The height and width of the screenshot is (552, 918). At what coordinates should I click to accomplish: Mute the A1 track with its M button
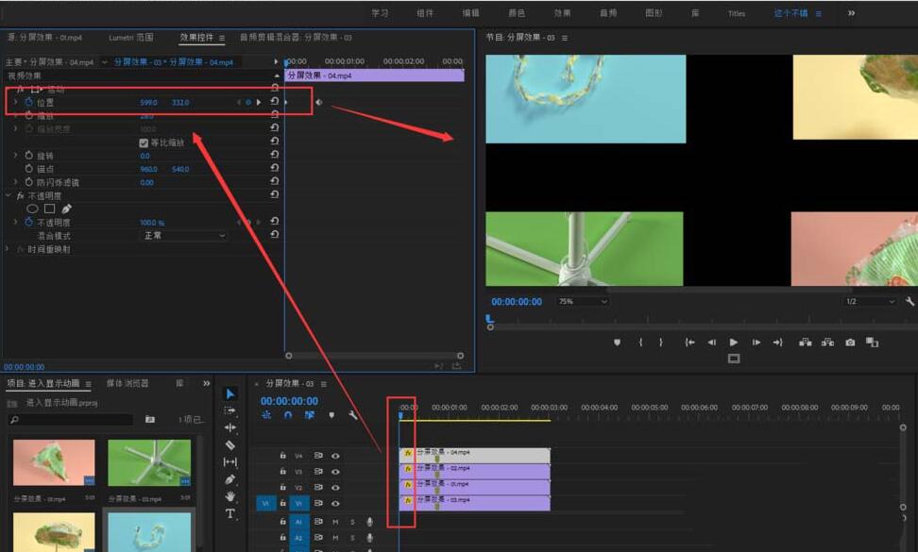pos(337,522)
